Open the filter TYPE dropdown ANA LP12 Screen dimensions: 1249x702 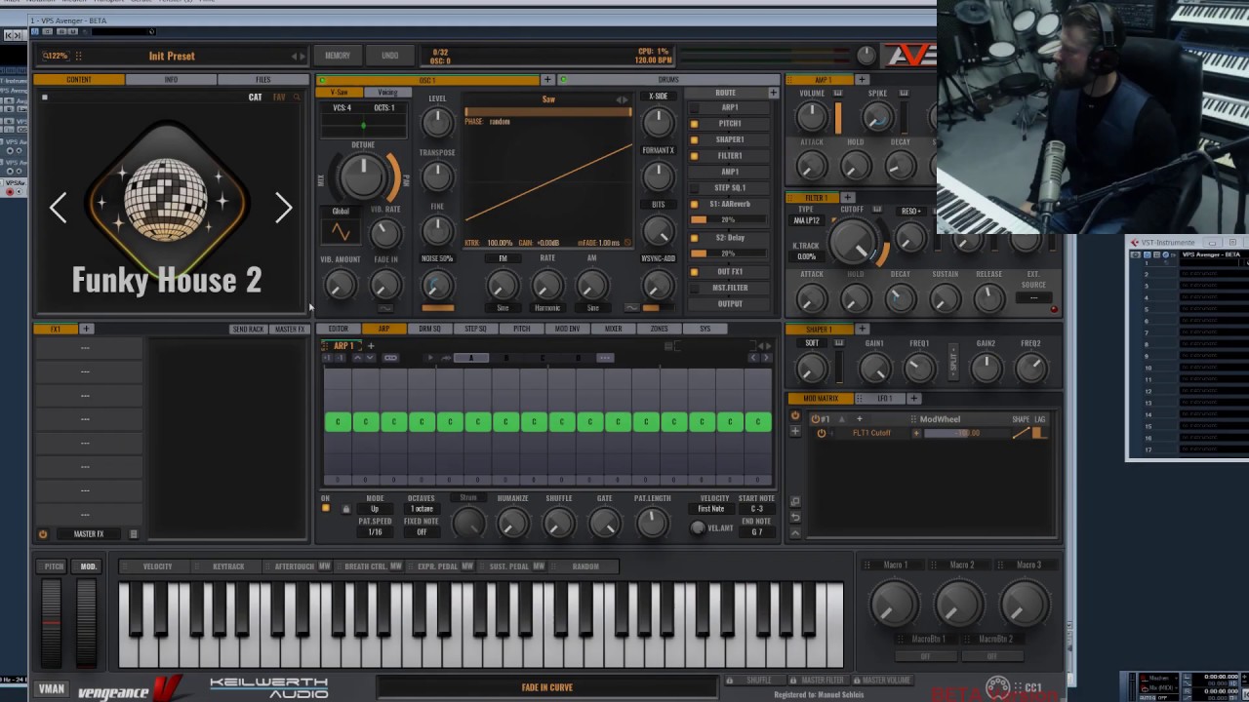pos(806,221)
